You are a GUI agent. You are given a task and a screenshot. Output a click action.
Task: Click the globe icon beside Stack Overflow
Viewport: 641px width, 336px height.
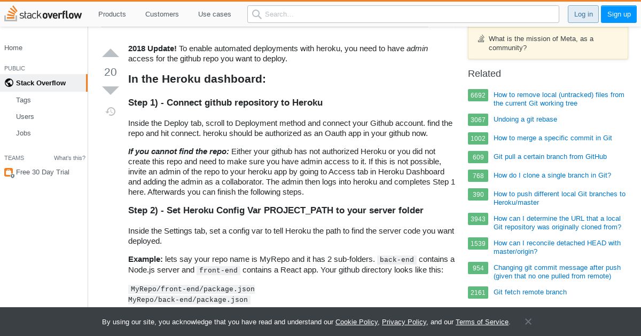click(9, 83)
